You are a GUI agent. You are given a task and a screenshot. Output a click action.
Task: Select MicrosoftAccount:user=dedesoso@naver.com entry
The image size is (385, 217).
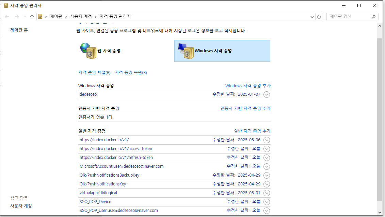122,166
